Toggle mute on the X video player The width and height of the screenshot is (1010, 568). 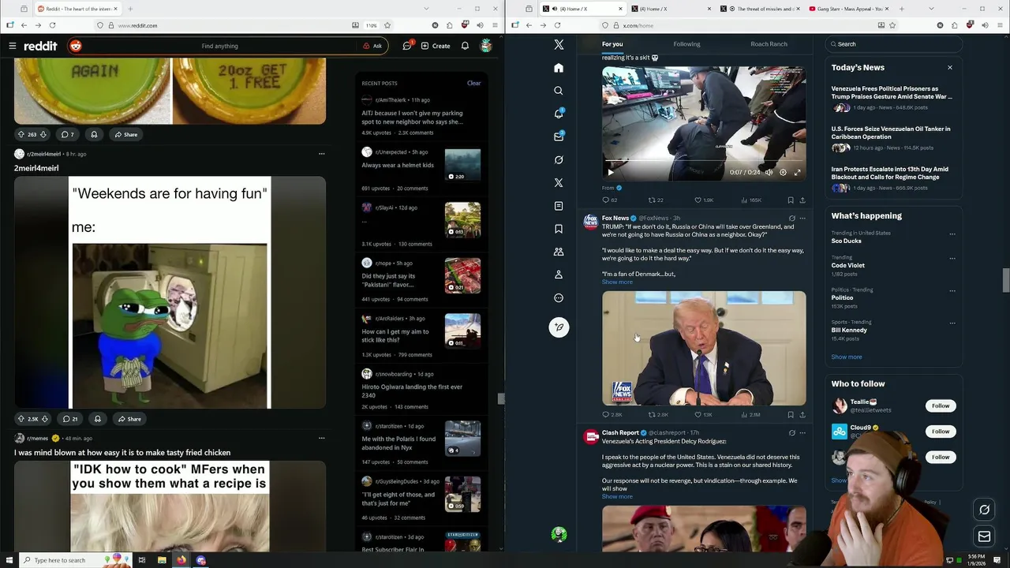tap(769, 172)
